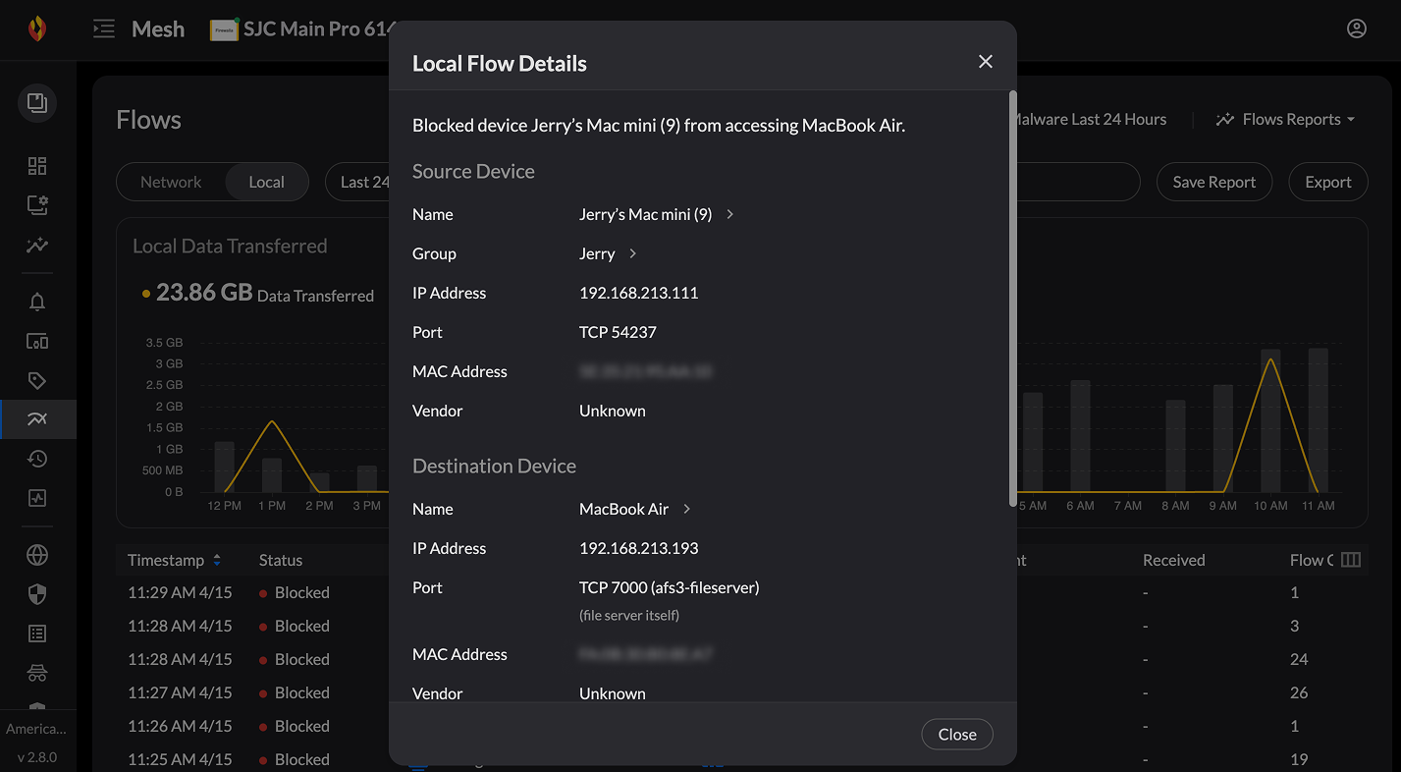The image size is (1401, 772).
Task: Click the Jerry group name link
Action: pos(597,253)
